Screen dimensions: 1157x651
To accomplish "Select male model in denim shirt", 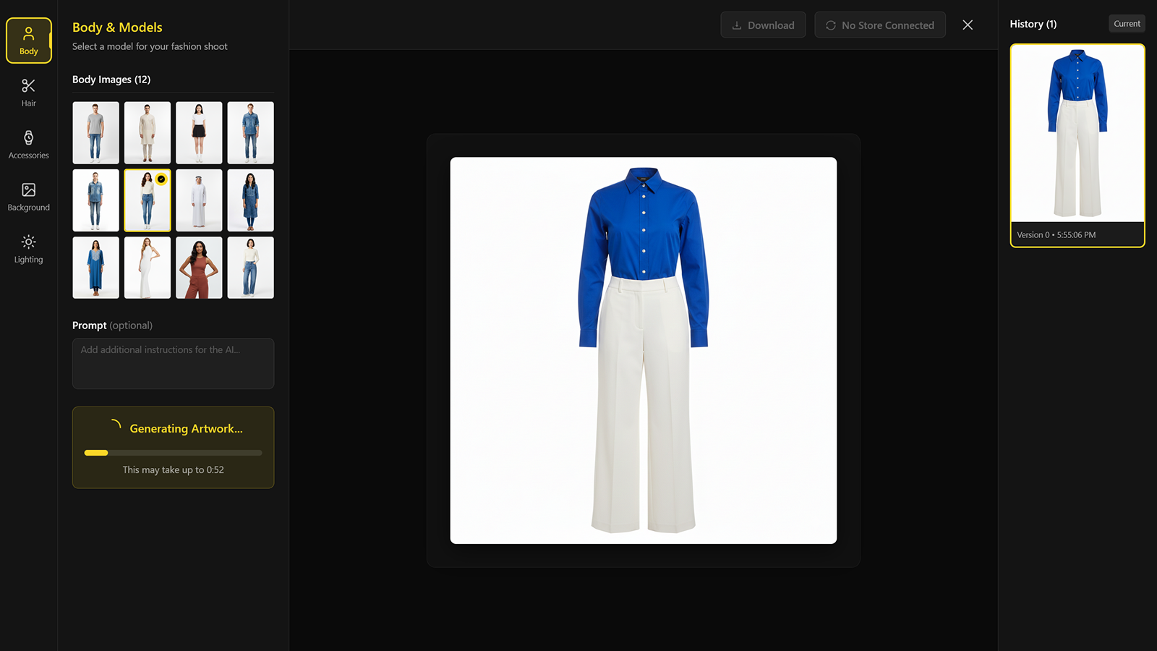I will pos(251,132).
